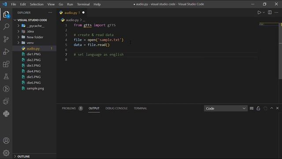
Task: Open the Python icon in activity bar
Action: coord(6,114)
